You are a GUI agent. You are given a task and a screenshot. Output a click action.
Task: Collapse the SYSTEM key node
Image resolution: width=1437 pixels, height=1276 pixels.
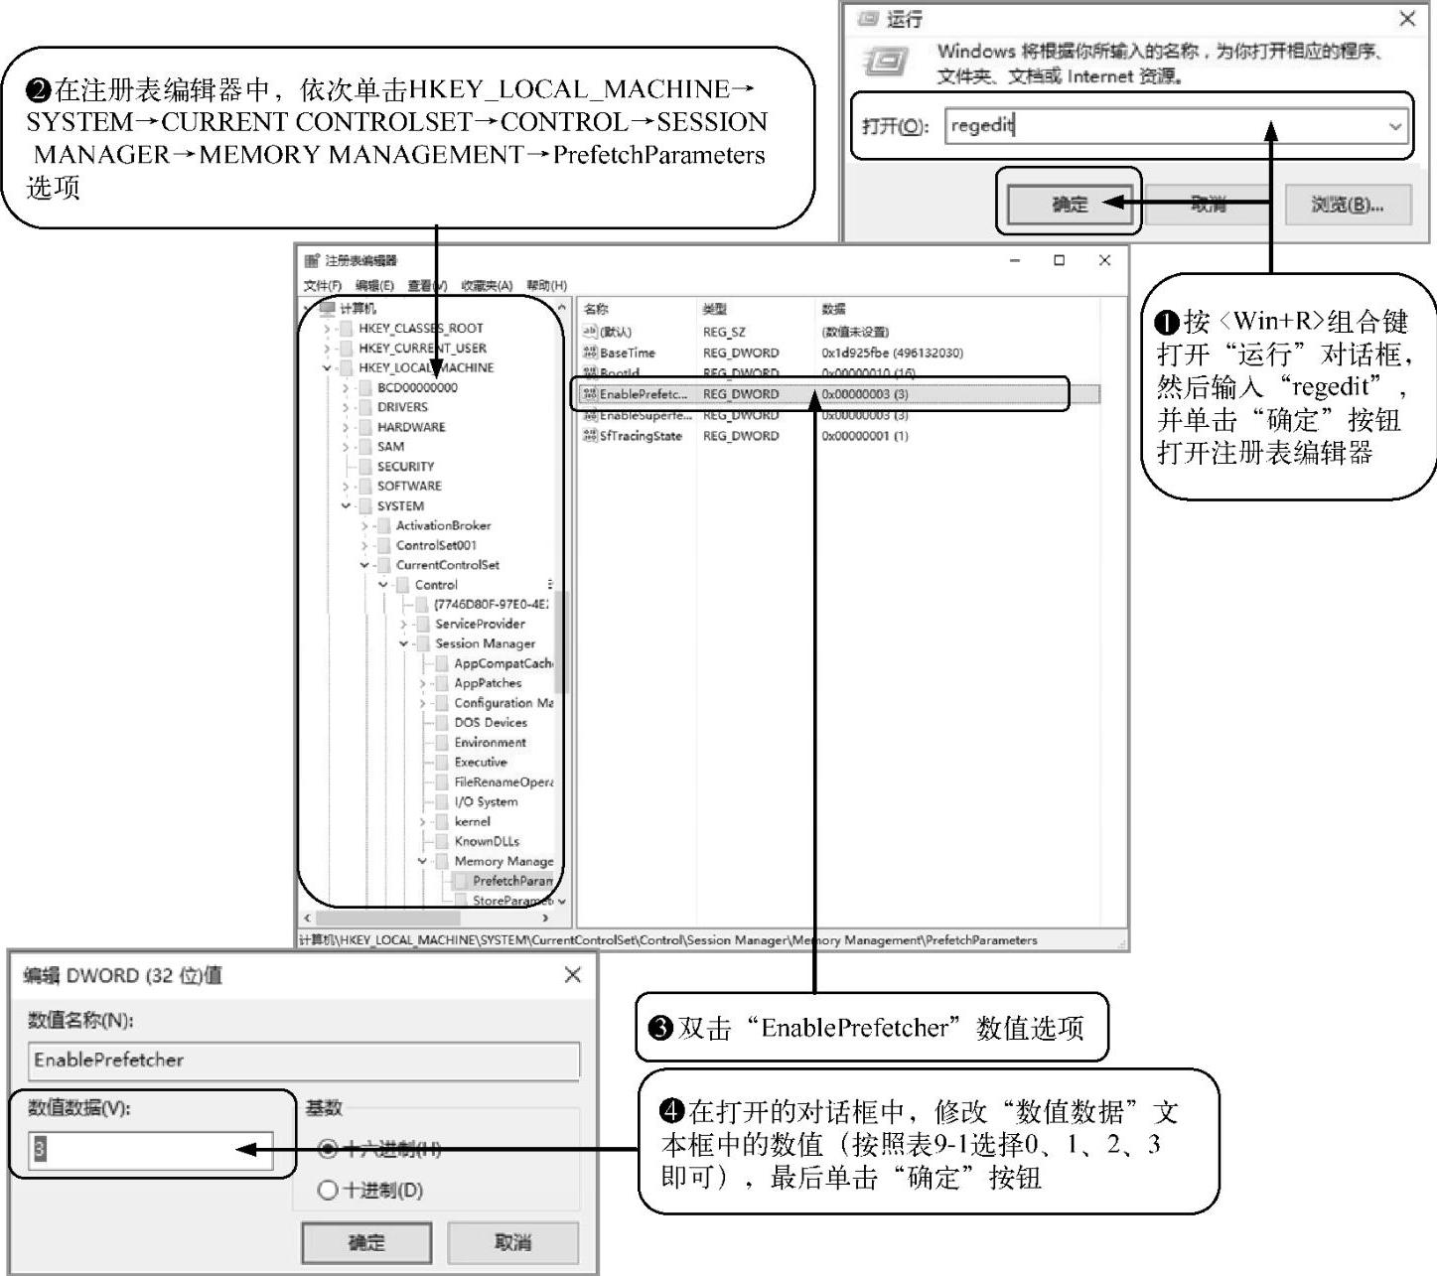[x=346, y=505]
